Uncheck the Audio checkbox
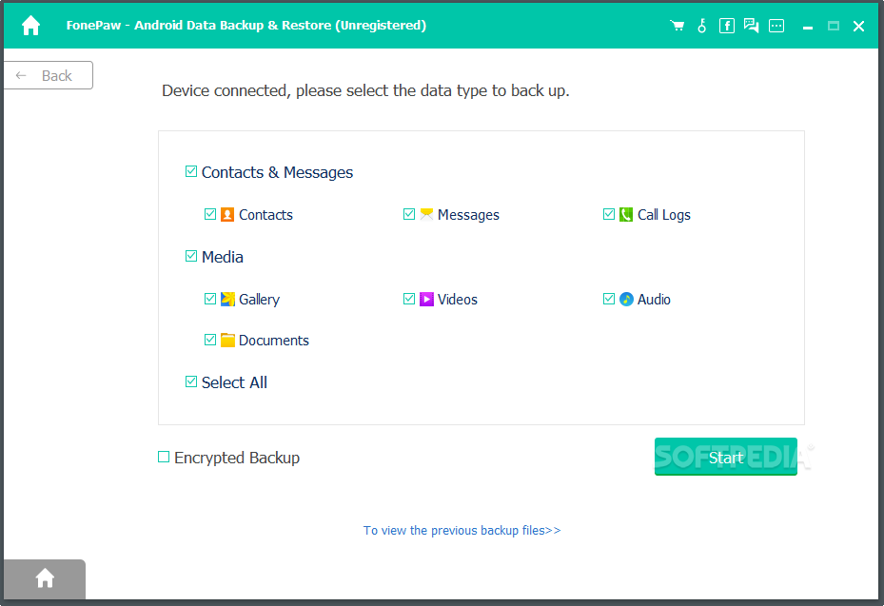This screenshot has width=884, height=606. pyautogui.click(x=608, y=299)
